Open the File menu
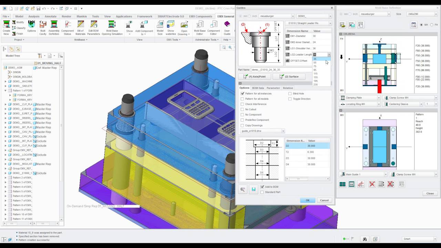The width and height of the screenshot is (441, 248). [x=6, y=16]
